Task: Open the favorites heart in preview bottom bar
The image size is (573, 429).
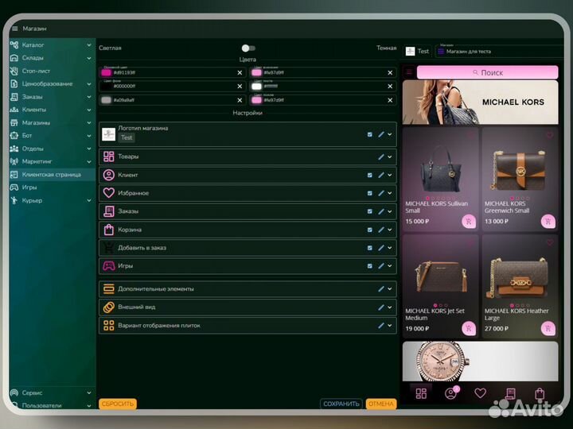Action: (x=480, y=393)
